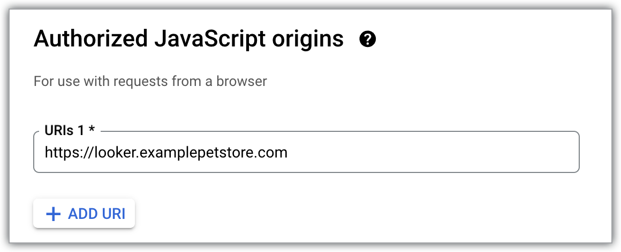621x252 pixels.
Task: Click the Authorized JavaScript origins heading
Action: [188, 39]
